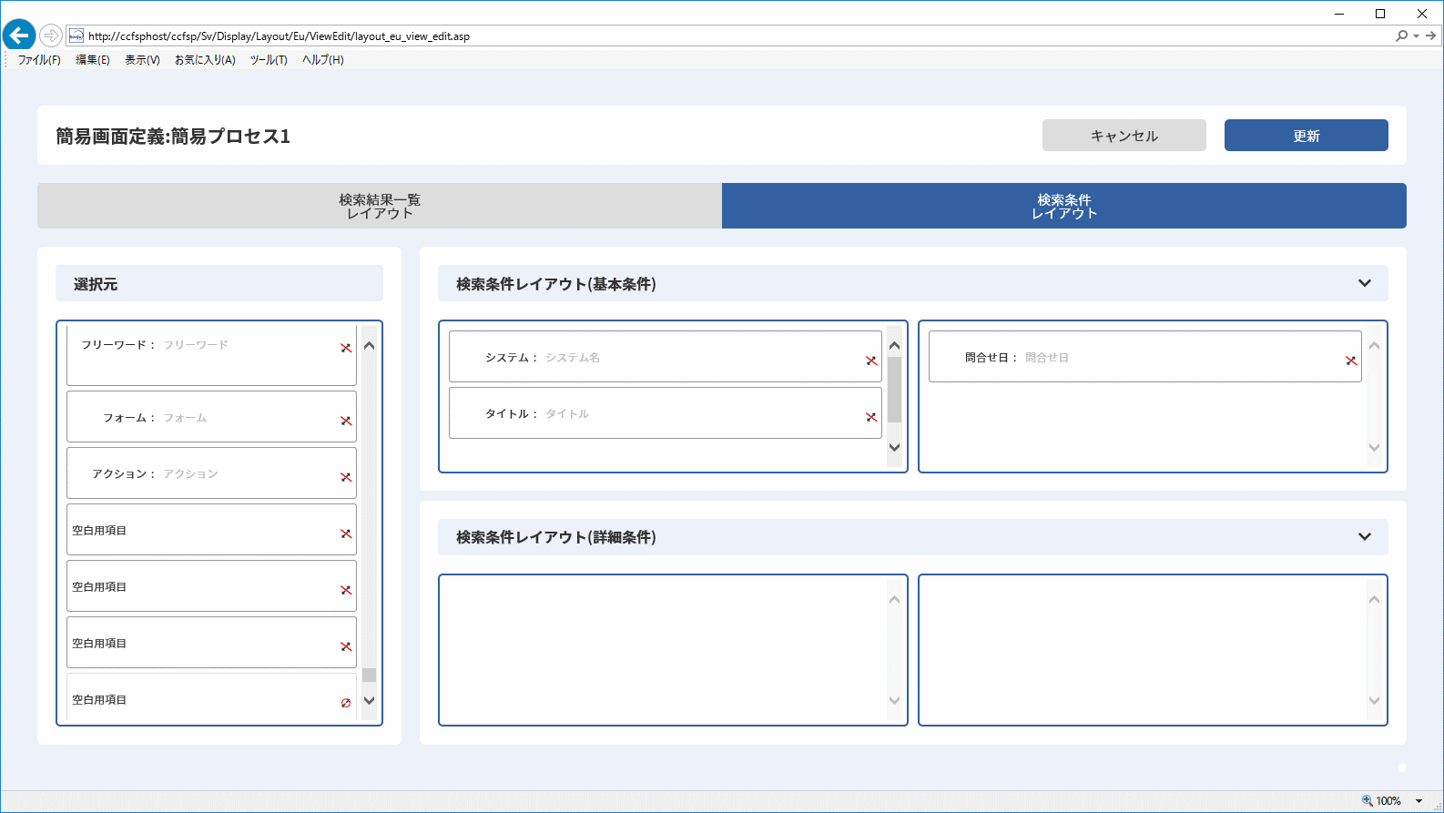Click the scrollbar thumb in the 選択元 list

pos(369,675)
